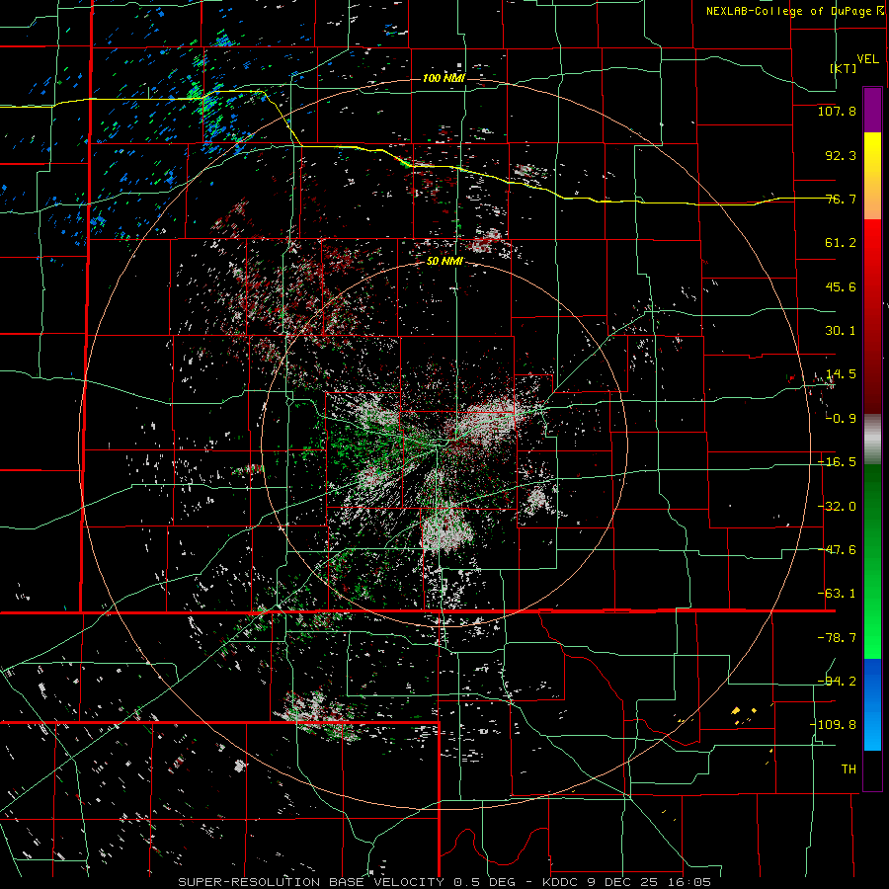Pick the yellow-orange segment of the color bar

872,176
